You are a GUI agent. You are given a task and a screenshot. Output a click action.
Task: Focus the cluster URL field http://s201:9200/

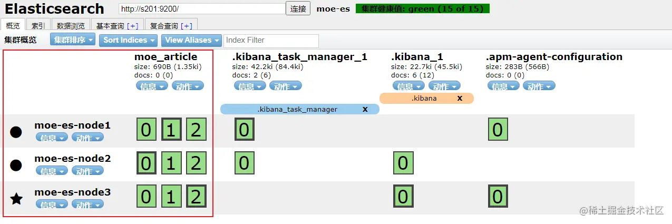pyautogui.click(x=202, y=9)
